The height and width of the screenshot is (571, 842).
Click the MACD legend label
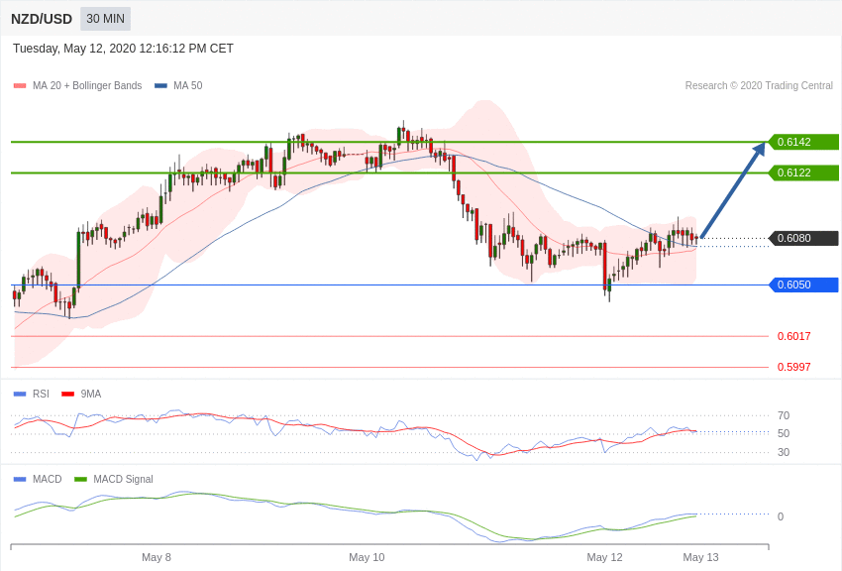[x=48, y=479]
